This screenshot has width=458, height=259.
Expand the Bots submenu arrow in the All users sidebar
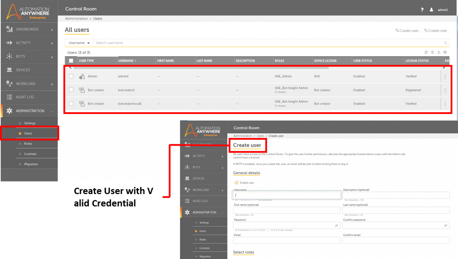pyautogui.click(x=52, y=57)
